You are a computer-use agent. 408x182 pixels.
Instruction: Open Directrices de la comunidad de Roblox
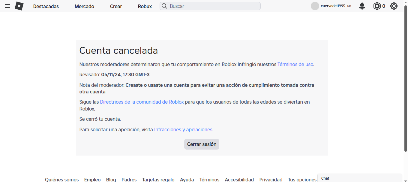(142, 102)
